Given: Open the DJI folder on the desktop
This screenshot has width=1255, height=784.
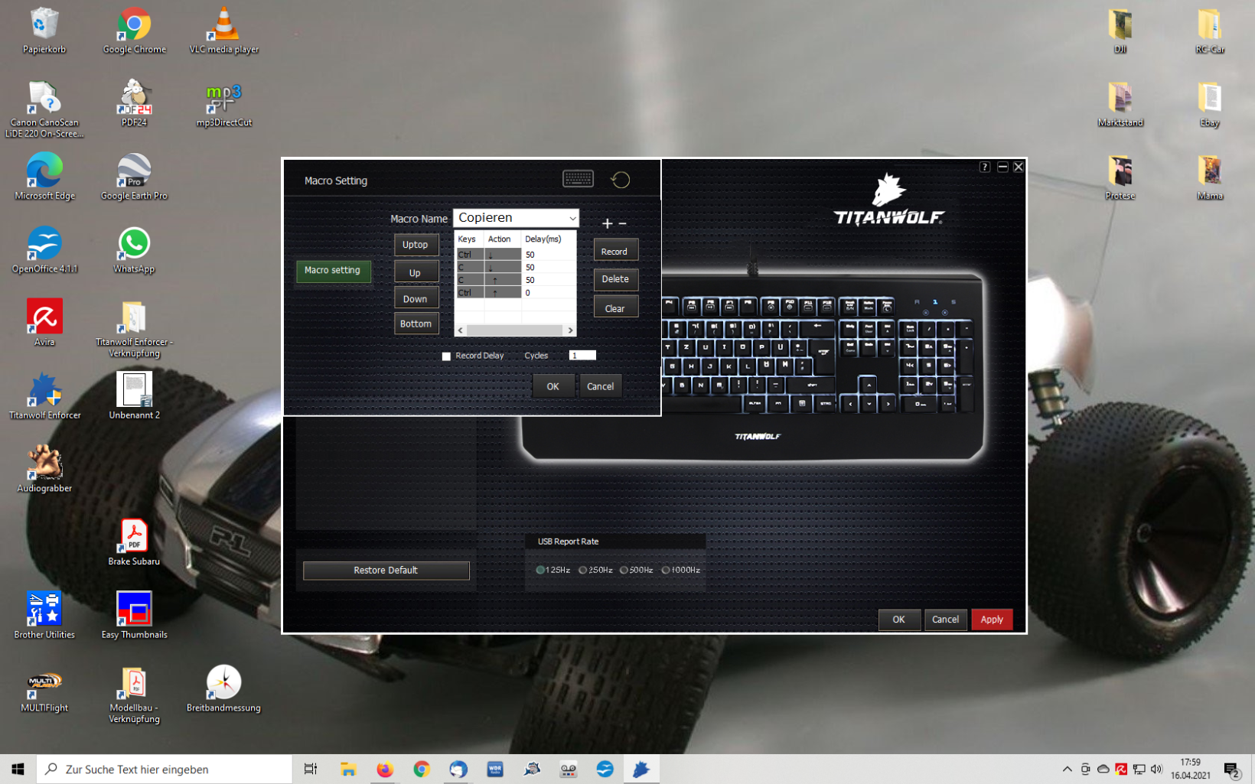Looking at the screenshot, I should click(x=1120, y=31).
